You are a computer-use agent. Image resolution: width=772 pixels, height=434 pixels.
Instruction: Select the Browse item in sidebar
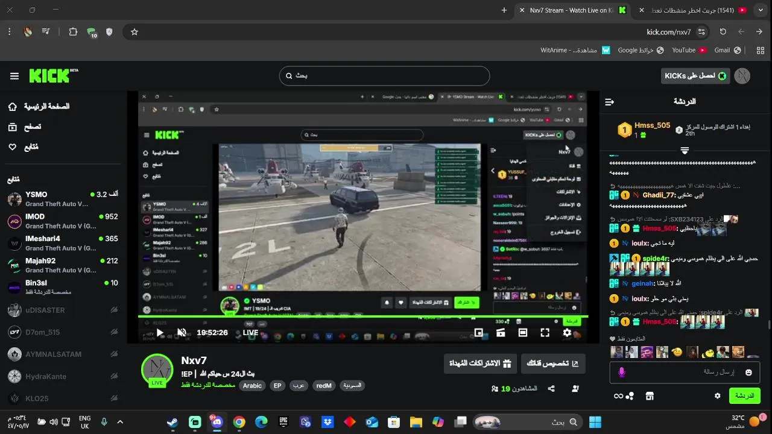24,127
